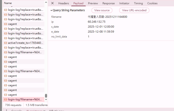The width and height of the screenshot is (174, 111).
Task: Click the View source button
Action: tap(102, 10)
